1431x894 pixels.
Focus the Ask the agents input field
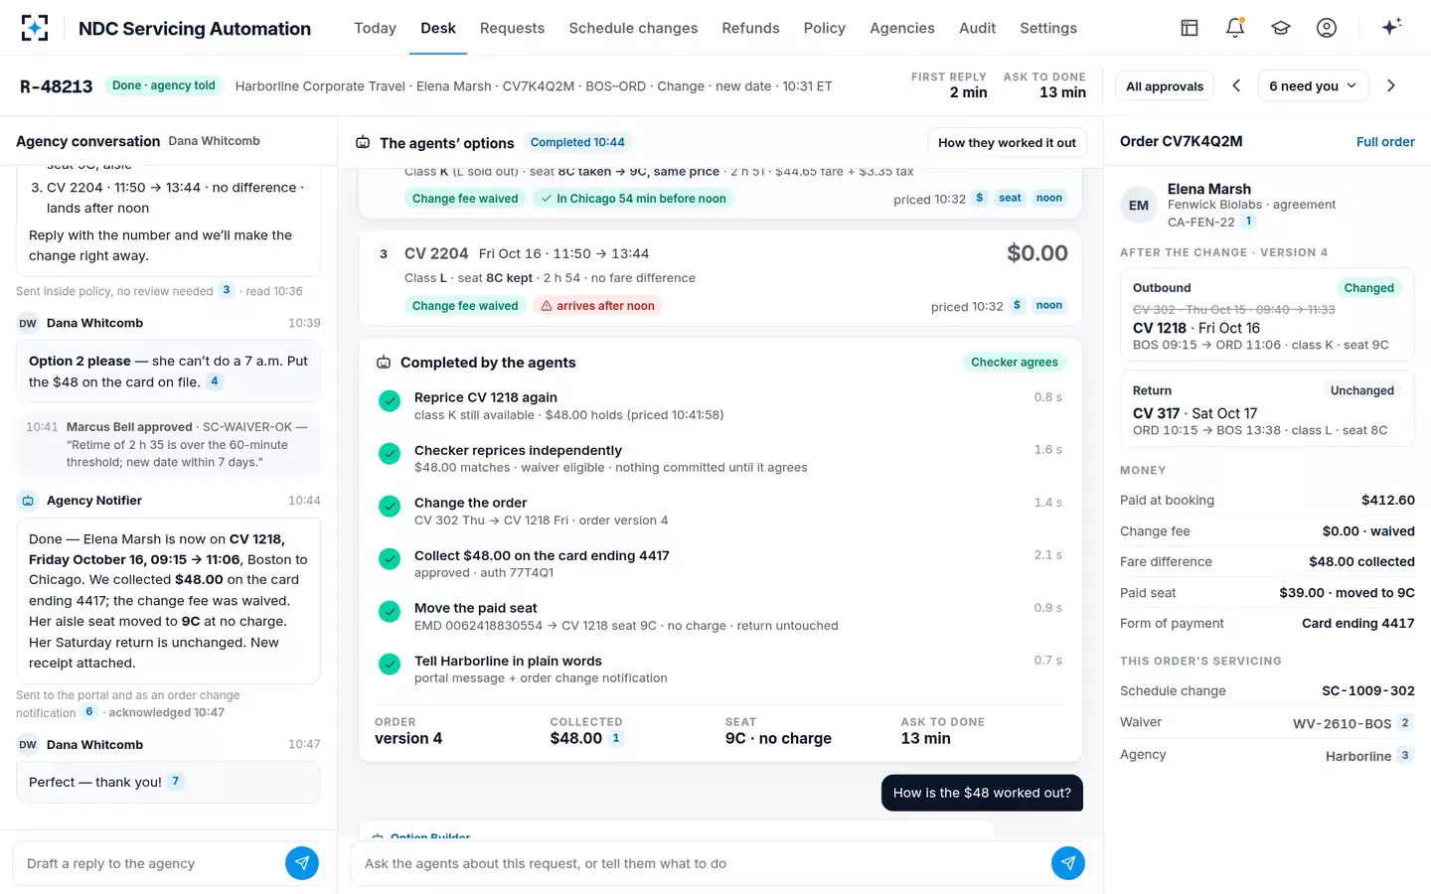coord(702,863)
